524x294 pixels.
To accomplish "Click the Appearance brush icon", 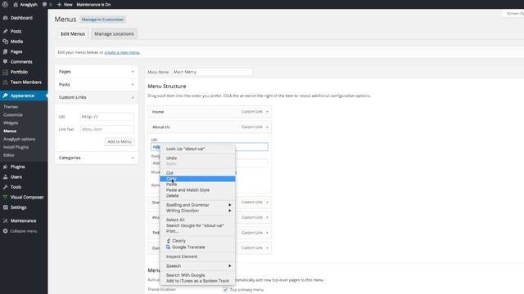I will [6, 96].
